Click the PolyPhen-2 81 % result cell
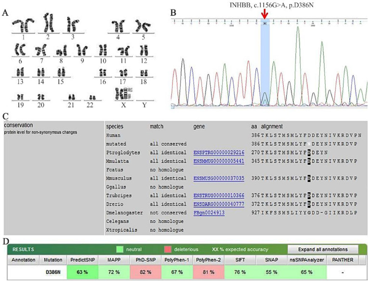Screen dimensions: 368x281 click(x=208, y=272)
